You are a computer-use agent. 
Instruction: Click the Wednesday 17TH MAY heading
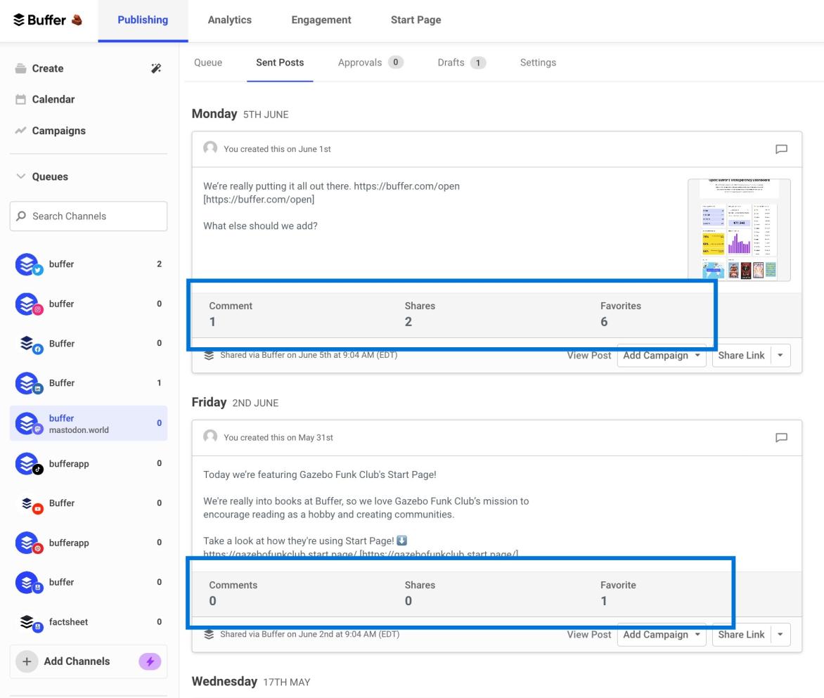(251, 681)
